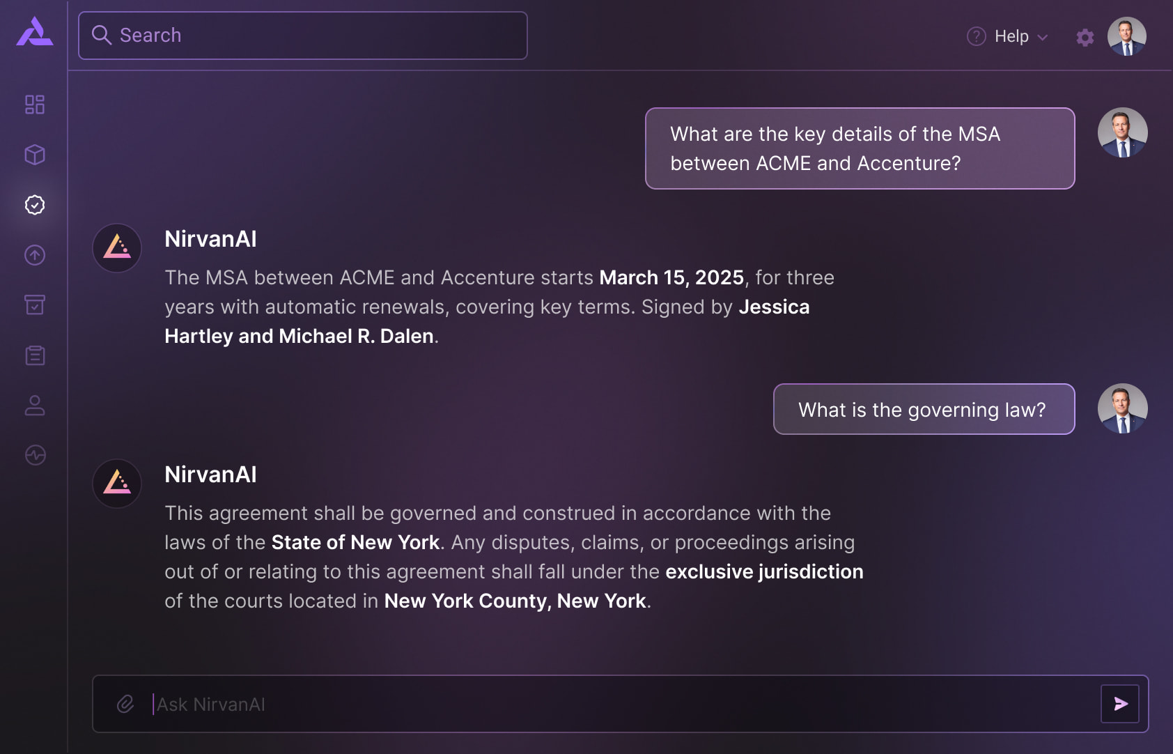
Task: Open the profile photo in top bar
Action: 1126,36
